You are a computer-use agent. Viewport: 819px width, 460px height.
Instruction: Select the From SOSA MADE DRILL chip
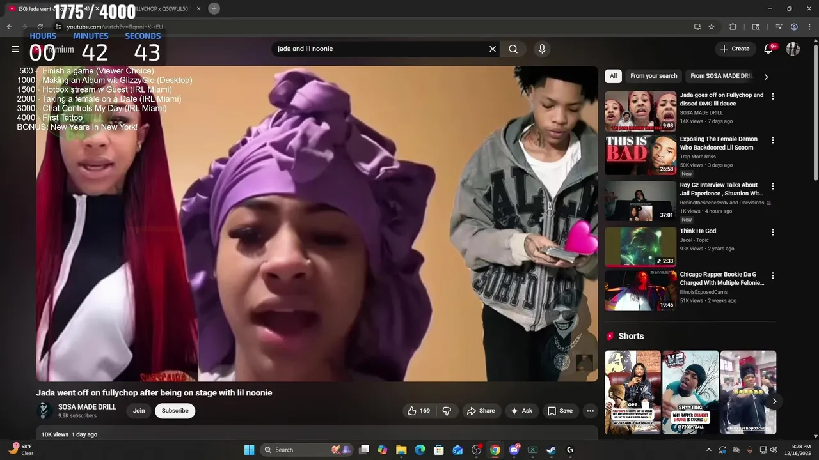pyautogui.click(x=722, y=76)
